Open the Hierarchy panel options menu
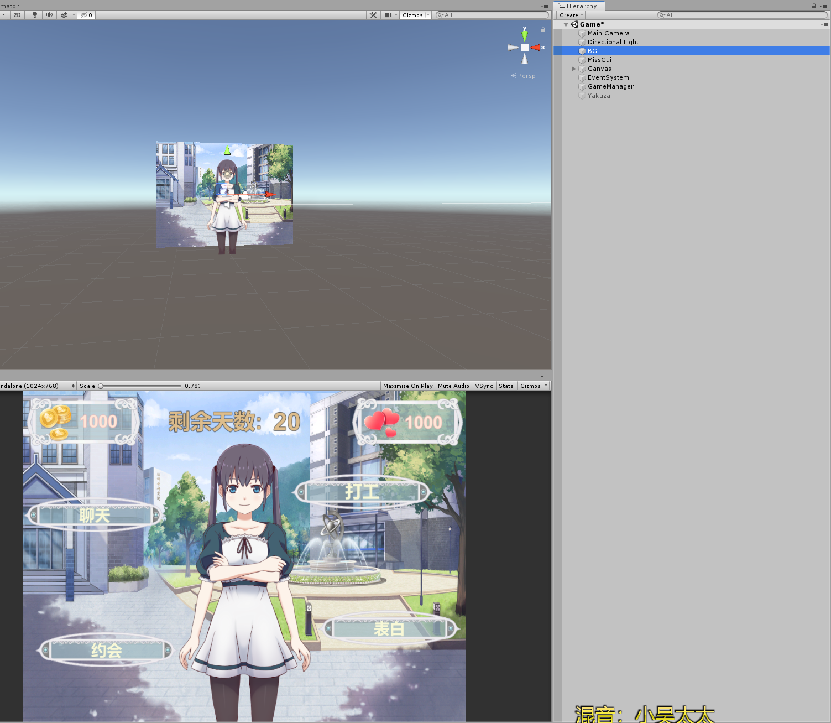The height and width of the screenshot is (723, 831). [x=824, y=6]
